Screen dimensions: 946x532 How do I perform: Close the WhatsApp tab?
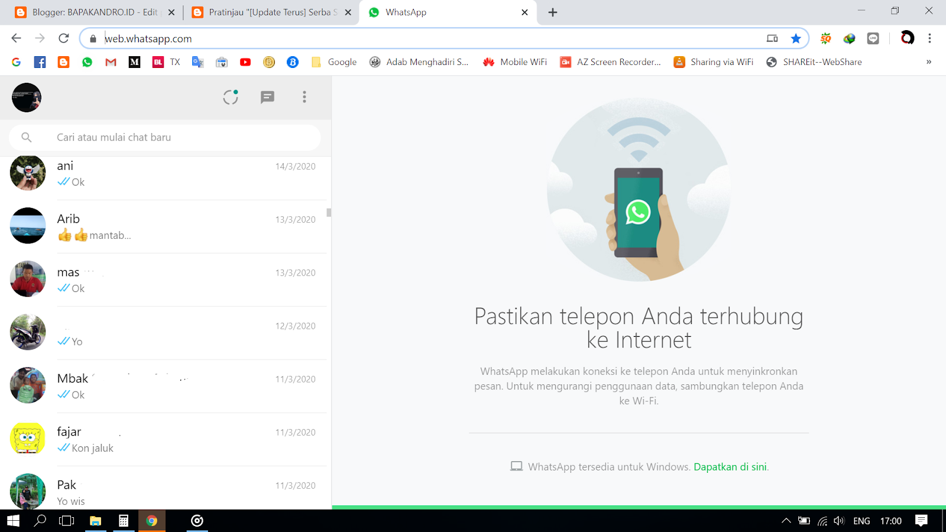(x=524, y=12)
